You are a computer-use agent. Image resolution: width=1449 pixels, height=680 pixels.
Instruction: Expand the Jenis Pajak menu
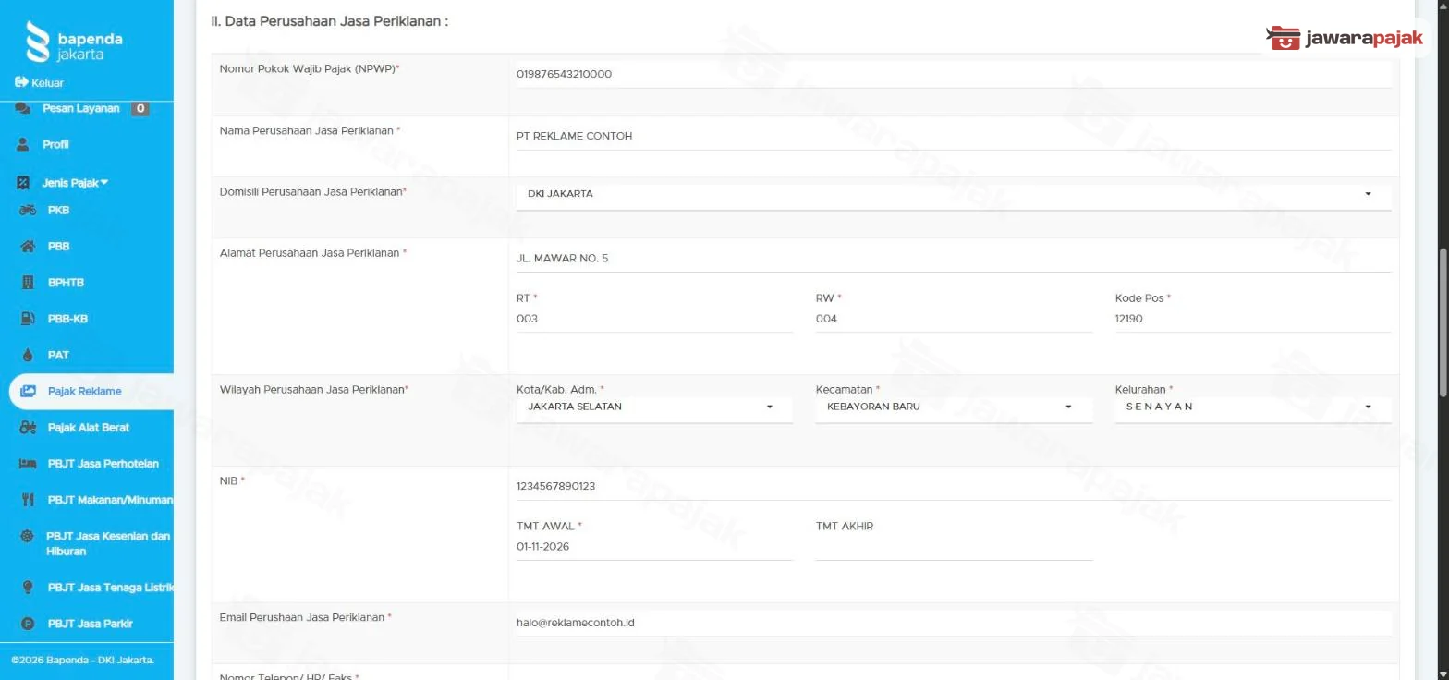pos(75,183)
